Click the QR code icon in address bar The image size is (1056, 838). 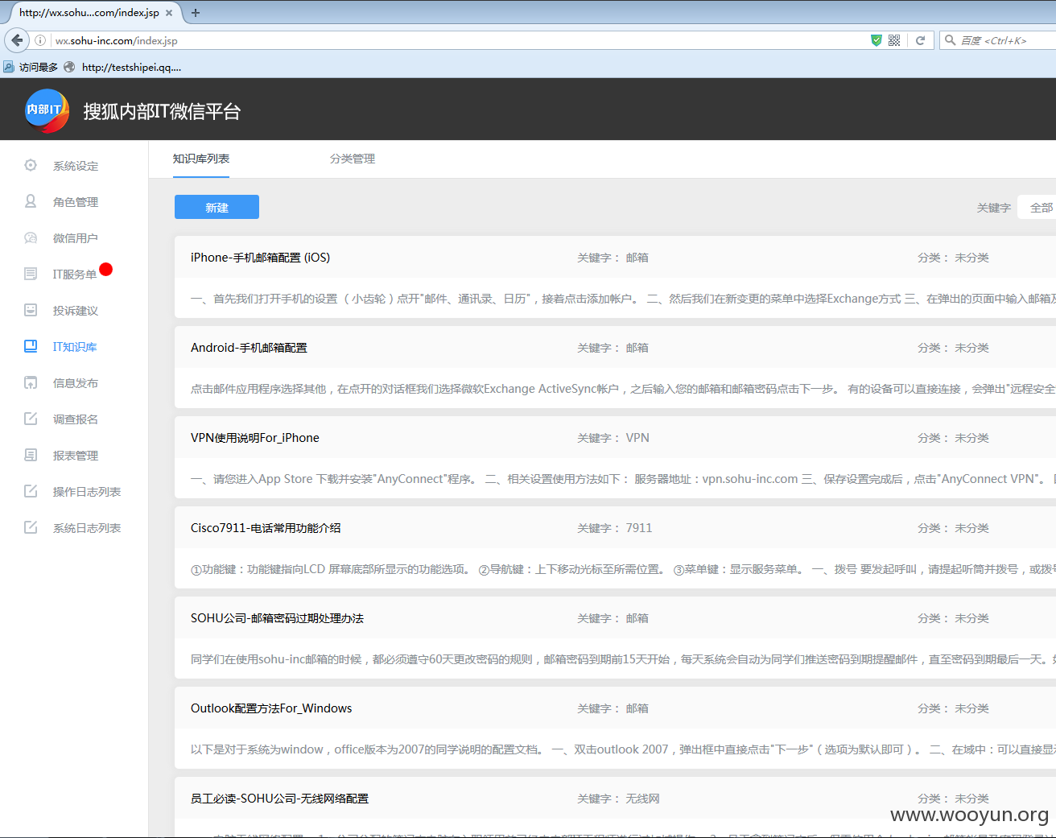tap(894, 40)
